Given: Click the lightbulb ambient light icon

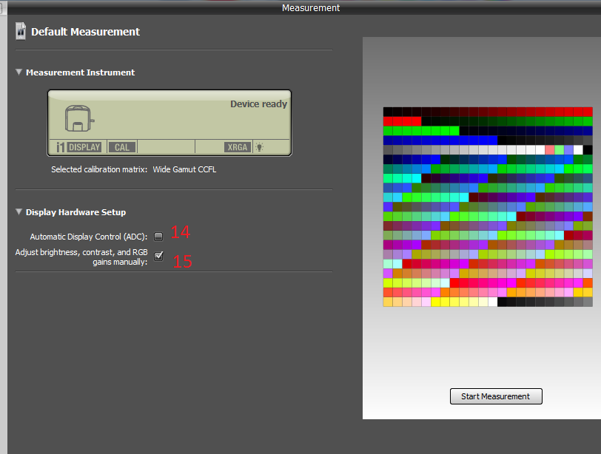Looking at the screenshot, I should click(260, 147).
